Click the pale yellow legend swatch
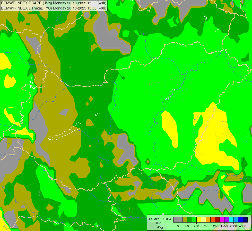 point(203,220)
